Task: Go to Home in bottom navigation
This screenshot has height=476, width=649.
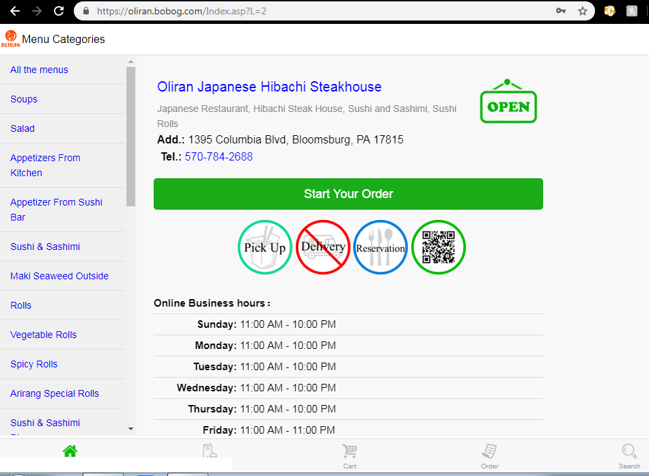Action: 70,452
